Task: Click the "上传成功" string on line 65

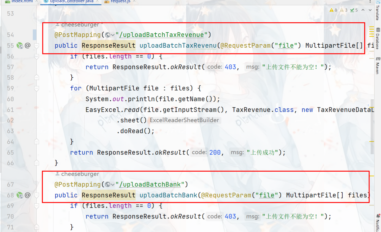Action: pos(262,152)
